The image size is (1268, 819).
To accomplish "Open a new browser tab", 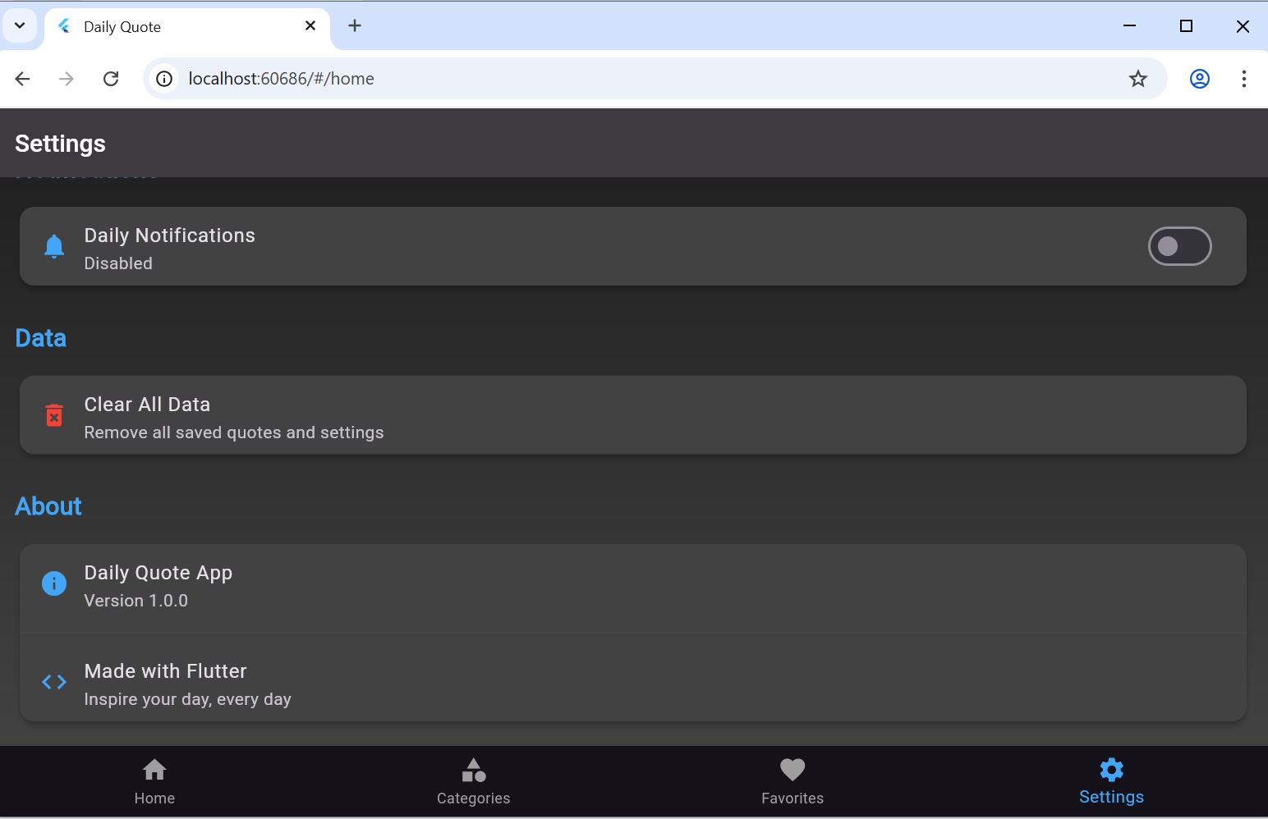I will click(355, 26).
